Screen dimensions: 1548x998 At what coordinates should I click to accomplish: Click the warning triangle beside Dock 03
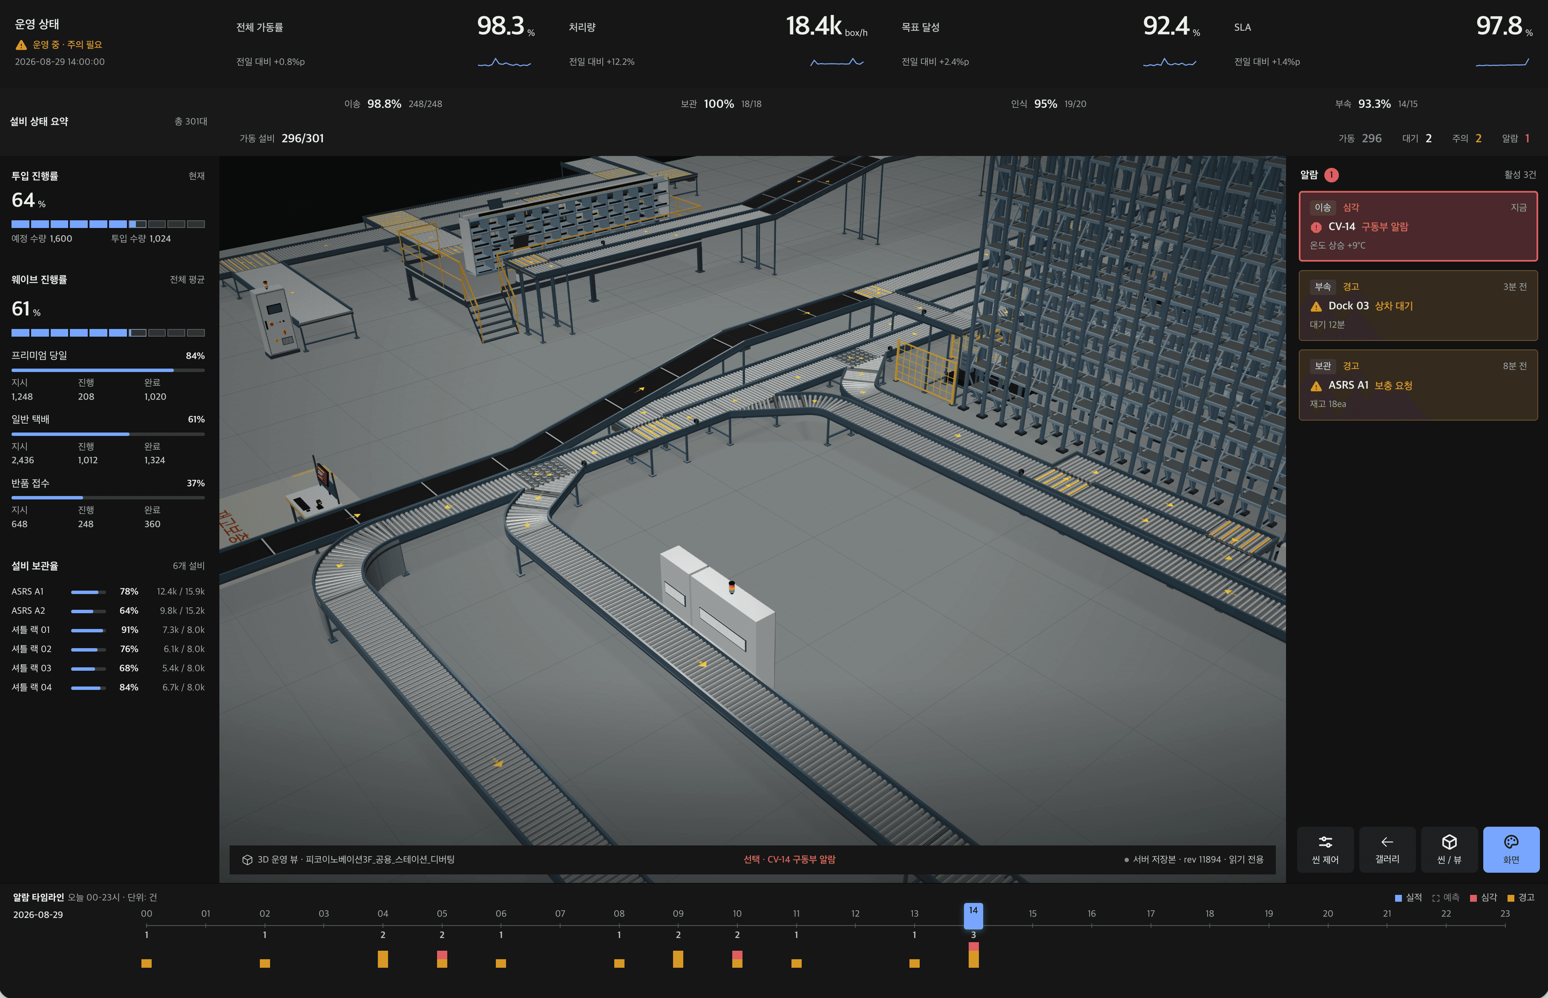(x=1316, y=306)
